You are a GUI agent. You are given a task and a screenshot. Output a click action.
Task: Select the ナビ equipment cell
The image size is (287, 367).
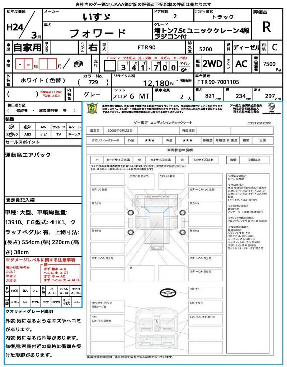pyautogui.click(x=43, y=134)
